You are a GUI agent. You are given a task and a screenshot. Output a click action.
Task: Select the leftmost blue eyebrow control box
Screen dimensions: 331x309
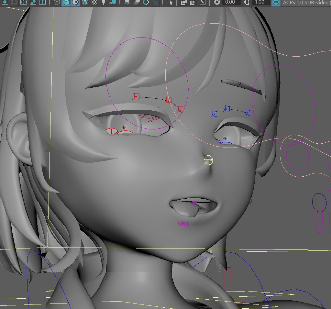point(214,114)
